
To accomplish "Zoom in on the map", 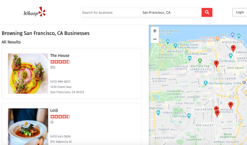I will pyautogui.click(x=155, y=31).
